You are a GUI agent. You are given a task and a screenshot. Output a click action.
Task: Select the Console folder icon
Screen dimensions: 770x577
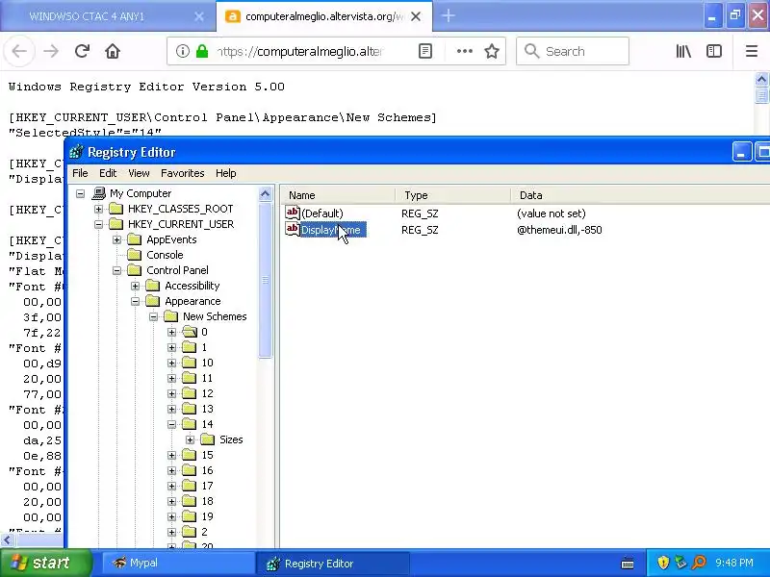click(x=134, y=255)
